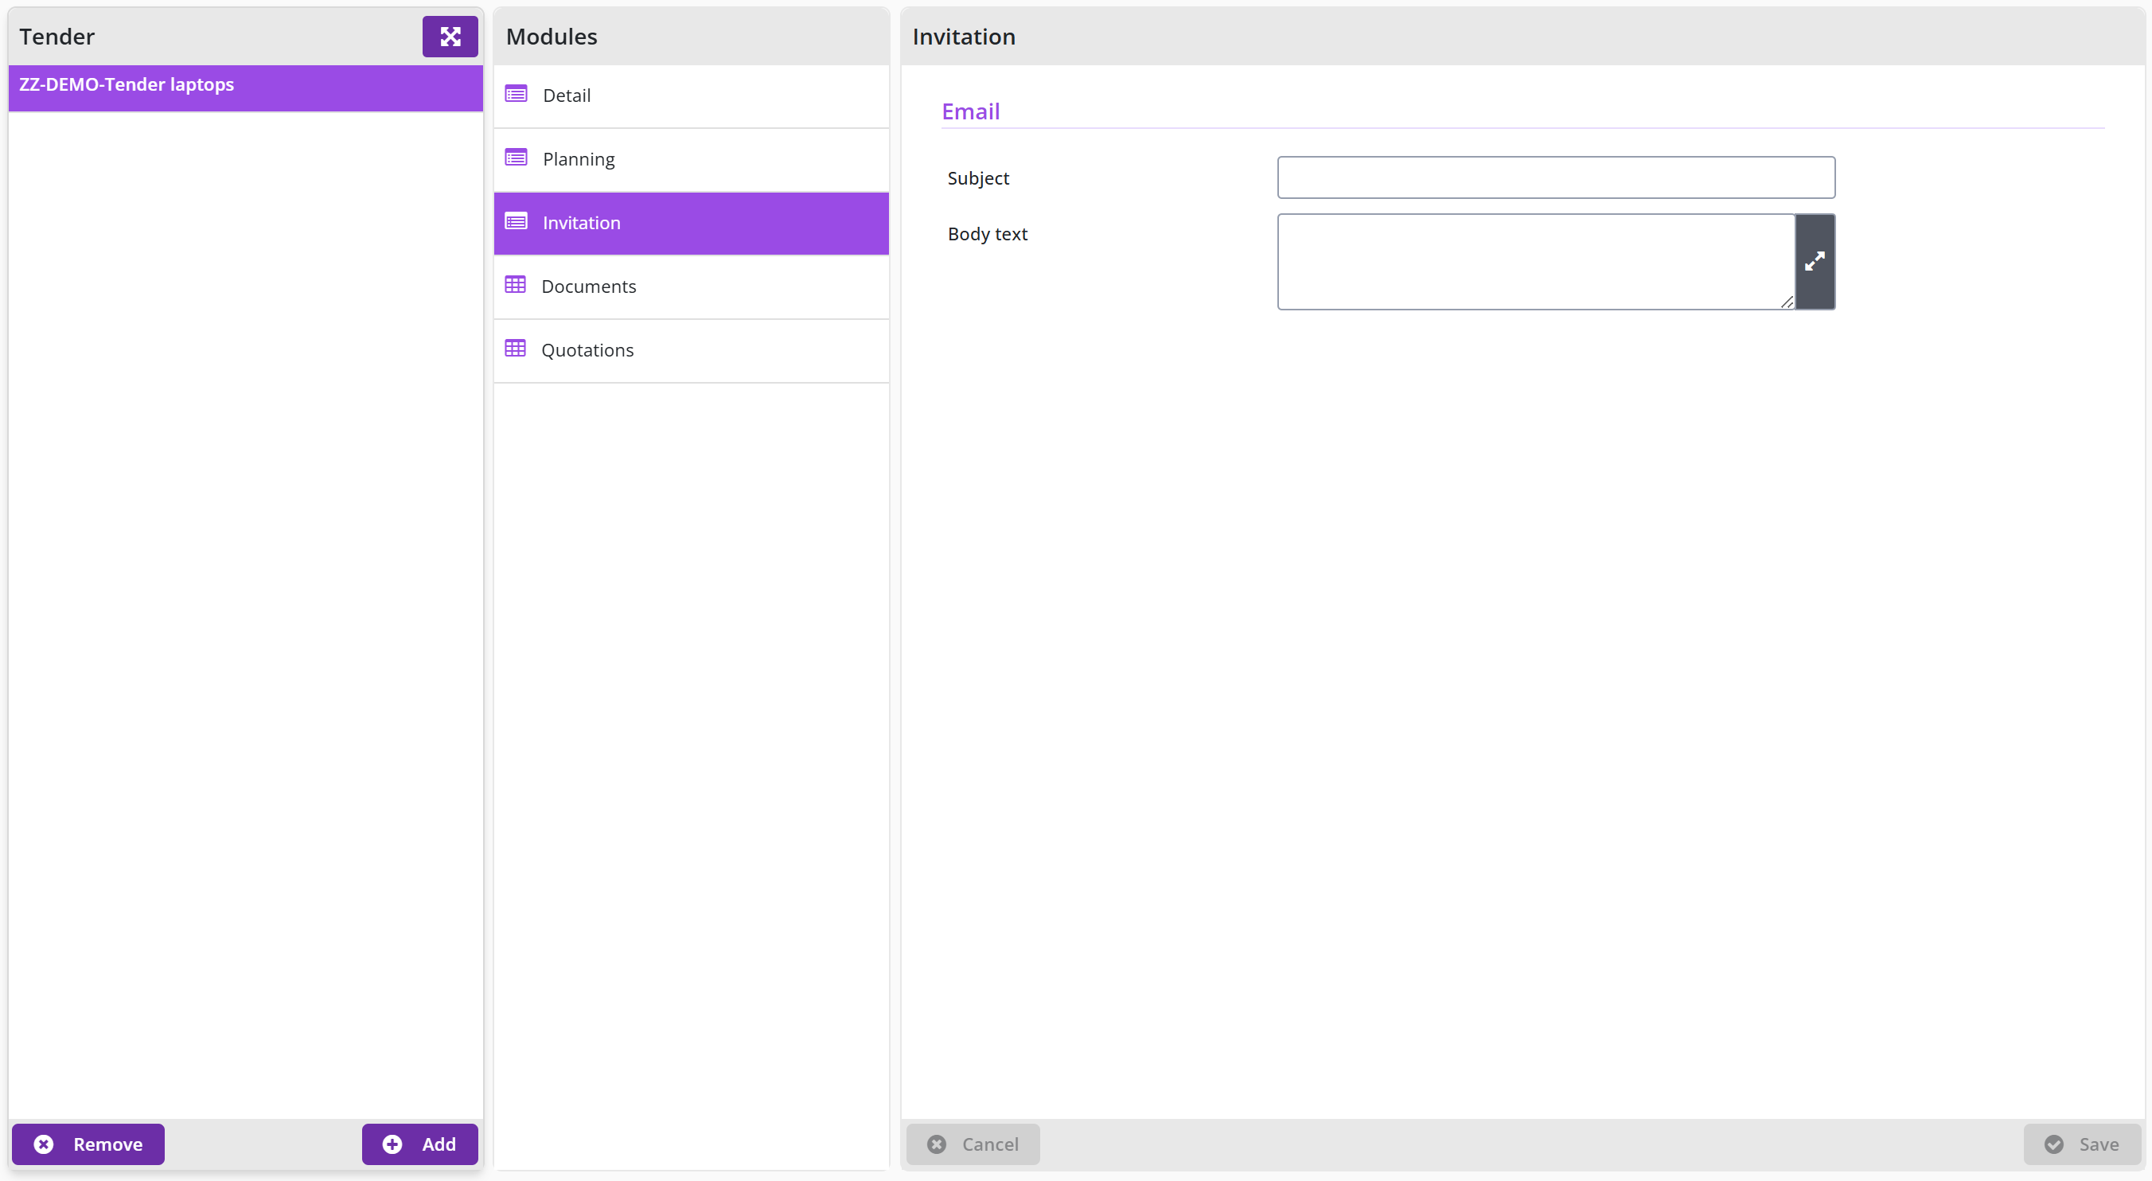2152x1181 pixels.
Task: Click into the Body text area
Action: point(1535,261)
